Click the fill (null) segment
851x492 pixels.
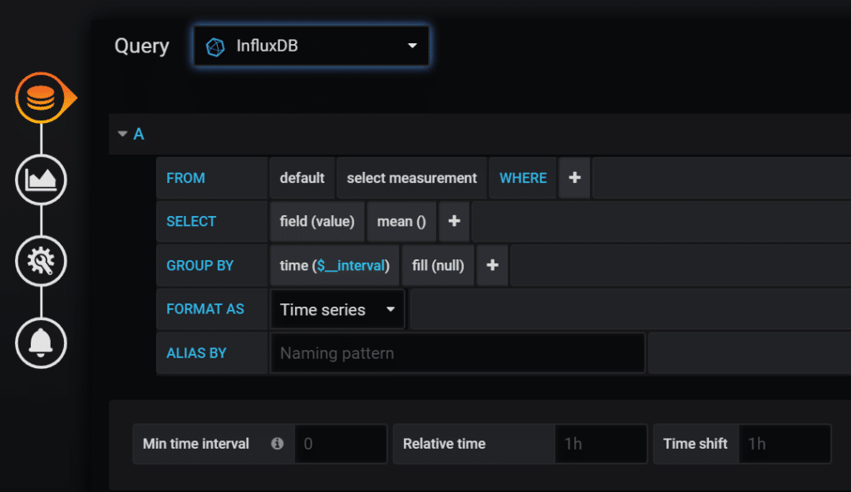[x=438, y=265]
